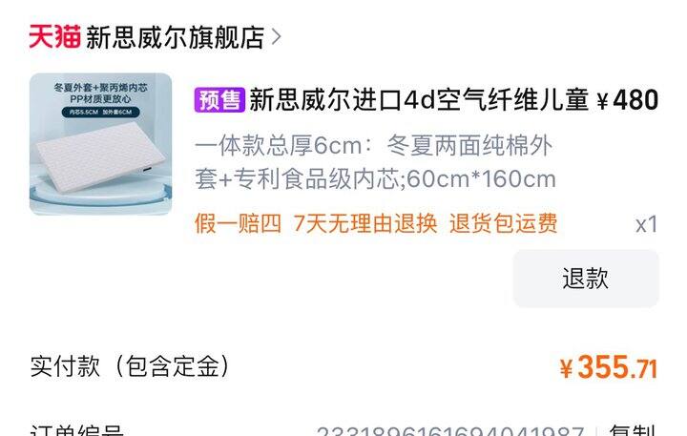
Task: Tap the x1 quantity indicator
Action: [647, 224]
